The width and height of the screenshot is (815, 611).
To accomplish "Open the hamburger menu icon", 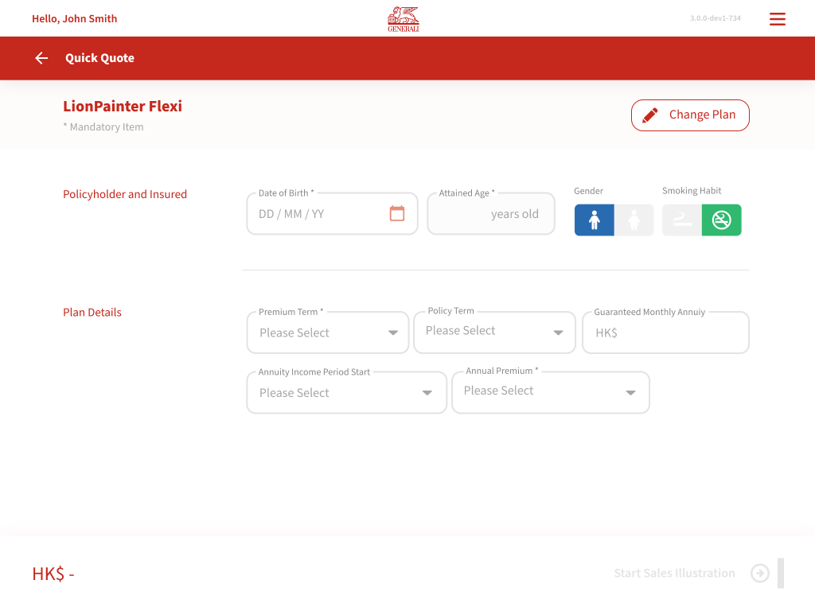I will [777, 19].
